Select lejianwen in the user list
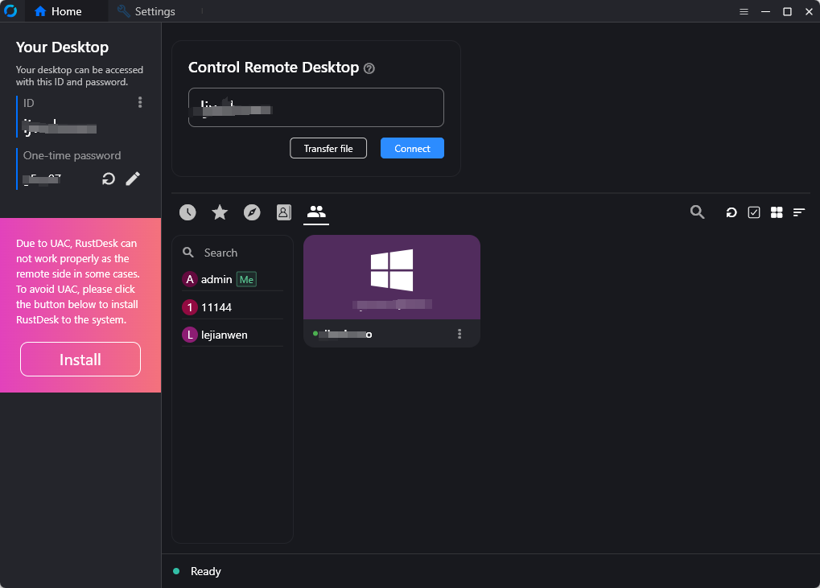 [225, 335]
